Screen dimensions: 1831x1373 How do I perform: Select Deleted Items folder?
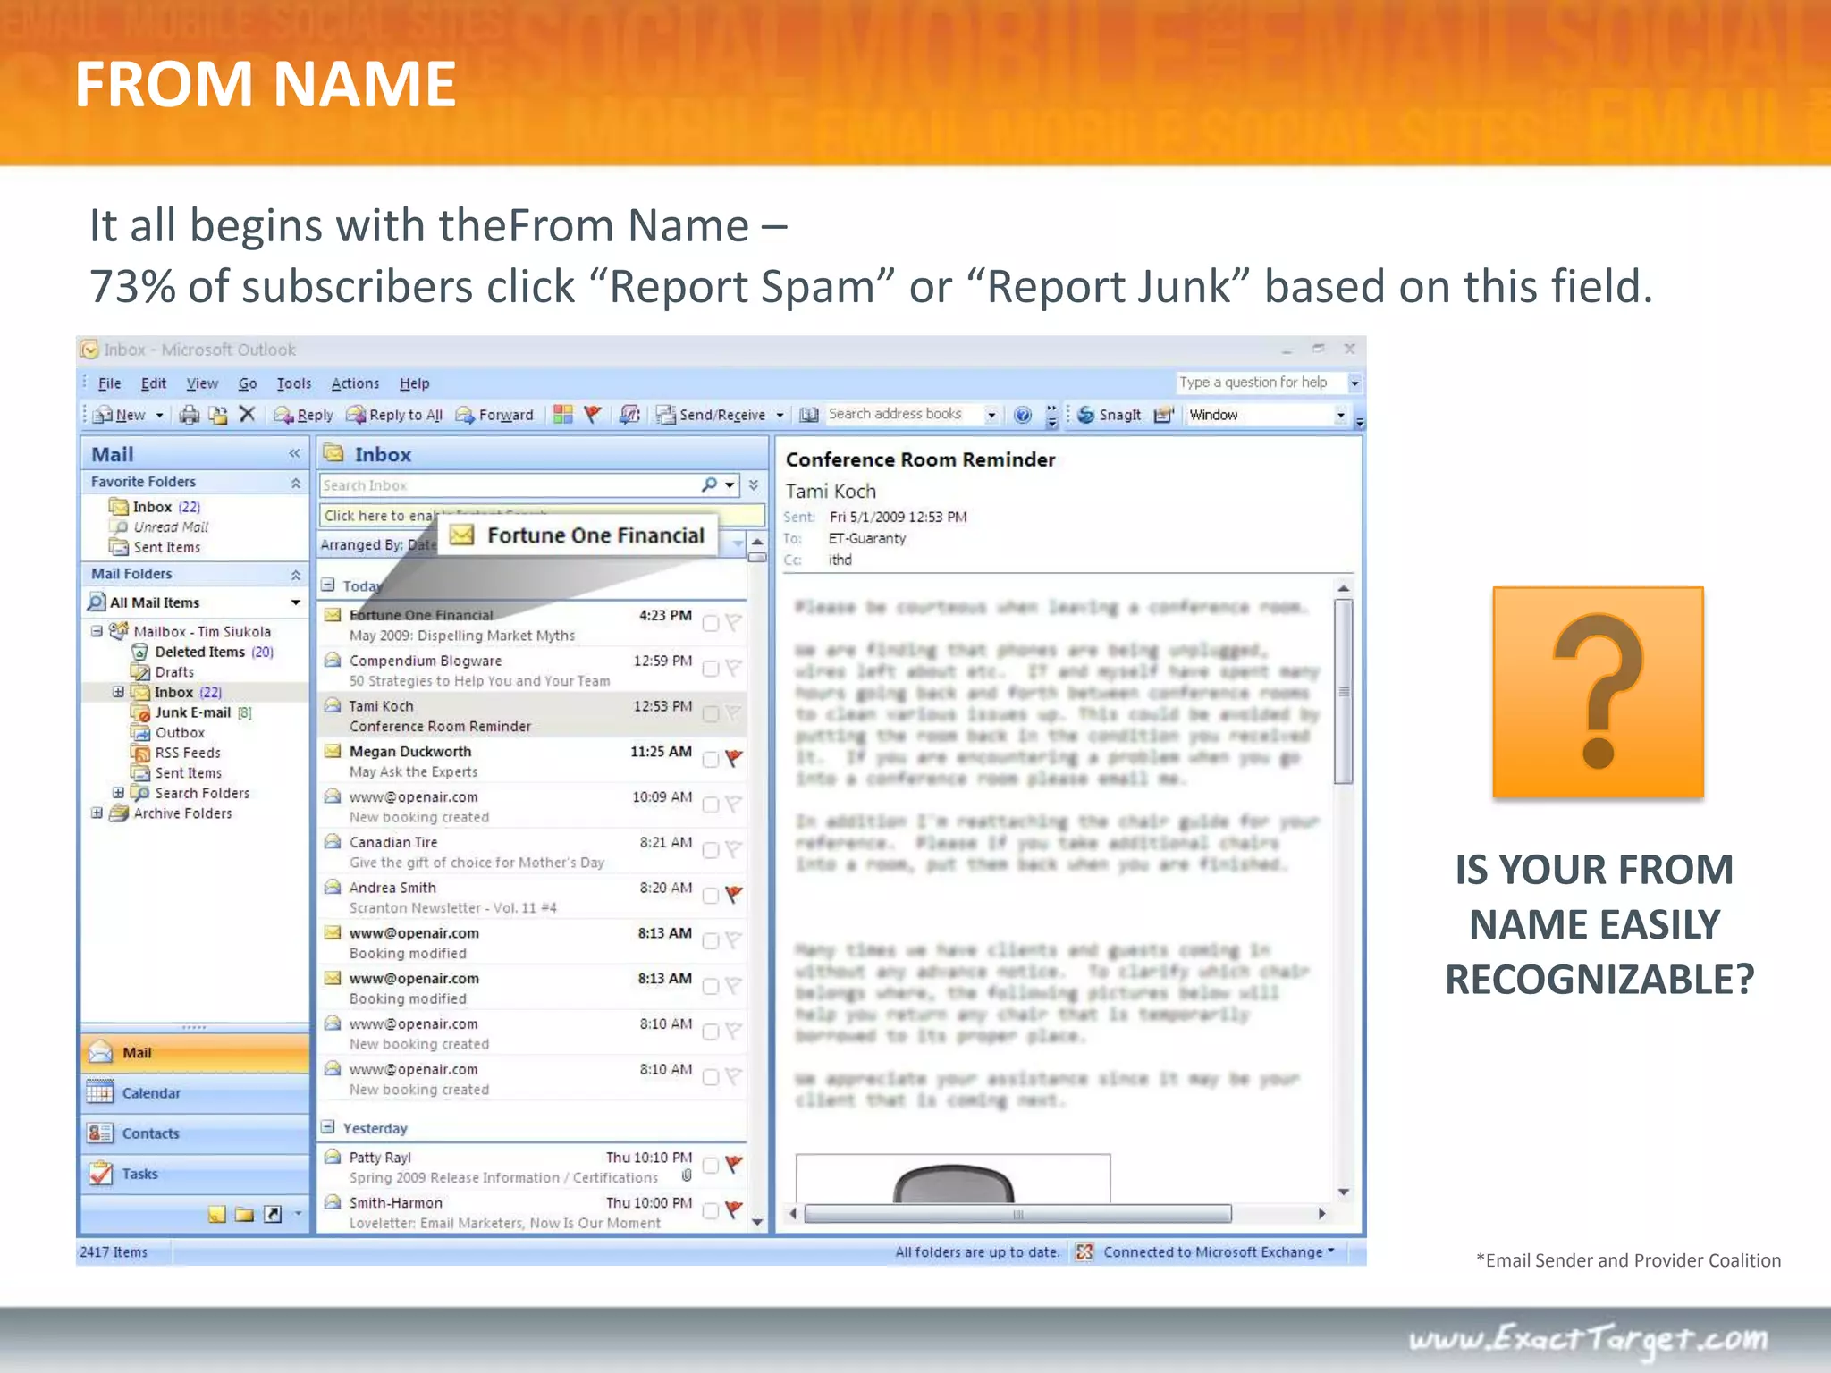[x=200, y=653]
